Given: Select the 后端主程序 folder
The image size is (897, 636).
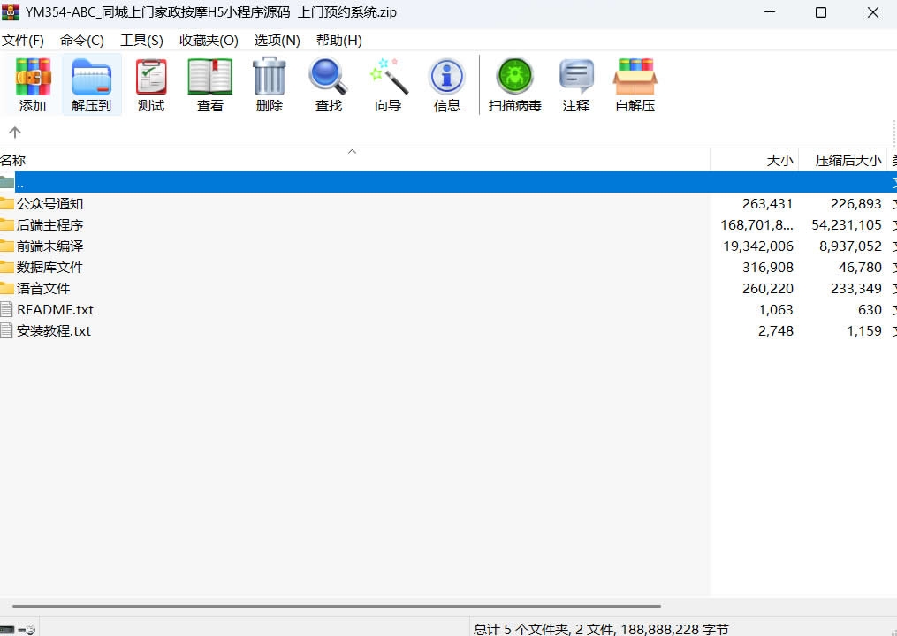Looking at the screenshot, I should pyautogui.click(x=49, y=225).
